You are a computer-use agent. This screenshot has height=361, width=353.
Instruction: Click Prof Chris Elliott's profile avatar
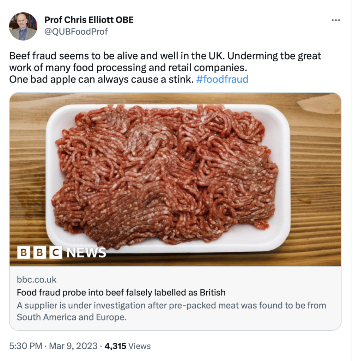pos(23,26)
